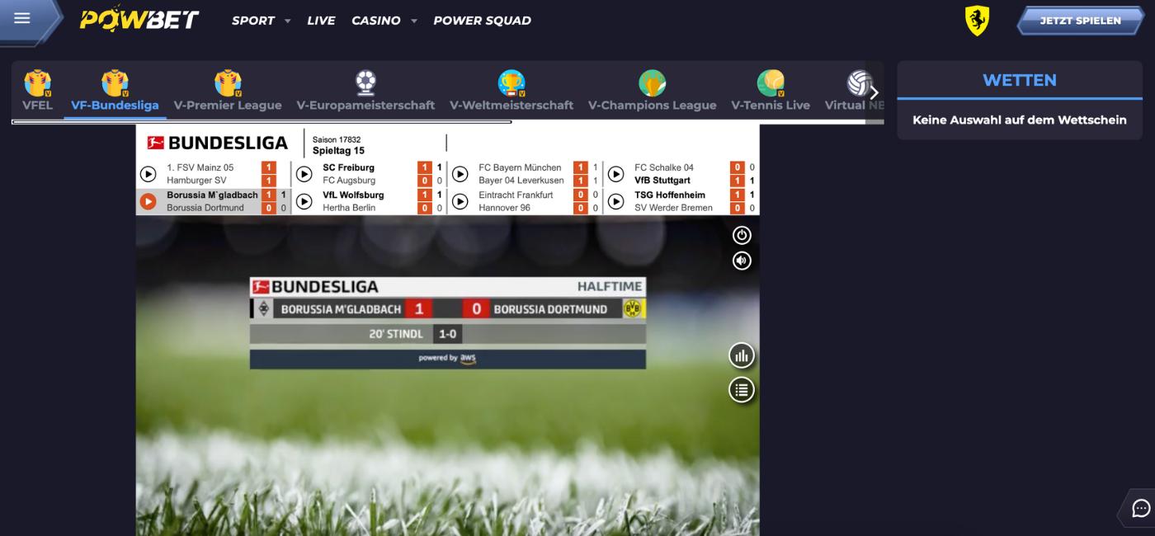Select the V-Tennis Live tab
Viewport: 1155px width, 536px height.
pyautogui.click(x=771, y=91)
